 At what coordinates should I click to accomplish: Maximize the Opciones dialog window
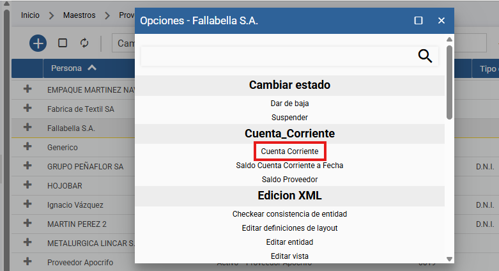[x=418, y=20]
